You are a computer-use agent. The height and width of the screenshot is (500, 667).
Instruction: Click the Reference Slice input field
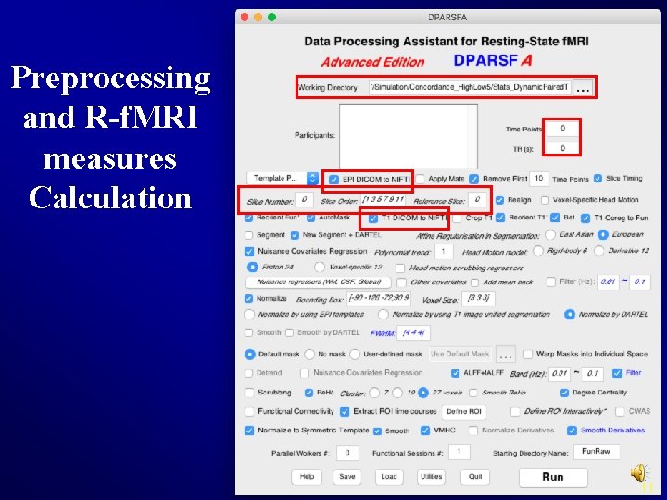[x=477, y=200]
